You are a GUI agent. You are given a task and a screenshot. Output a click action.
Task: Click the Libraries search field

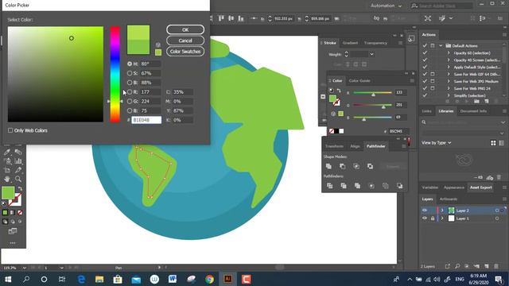pos(464,122)
